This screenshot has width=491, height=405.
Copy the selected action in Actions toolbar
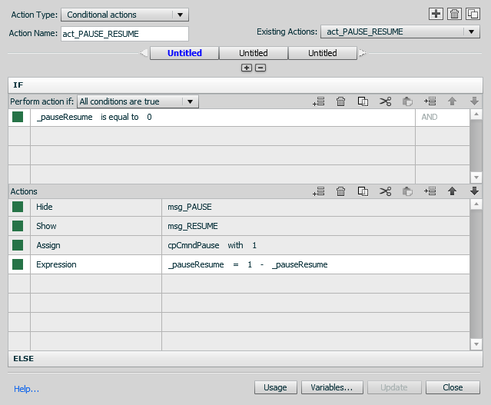pos(363,191)
